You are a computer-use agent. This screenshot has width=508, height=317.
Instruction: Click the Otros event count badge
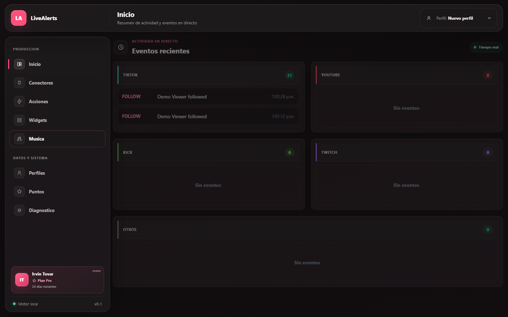(488, 230)
